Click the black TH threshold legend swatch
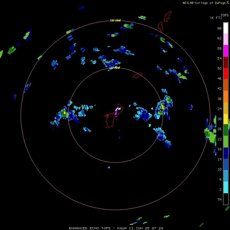 tap(226, 199)
